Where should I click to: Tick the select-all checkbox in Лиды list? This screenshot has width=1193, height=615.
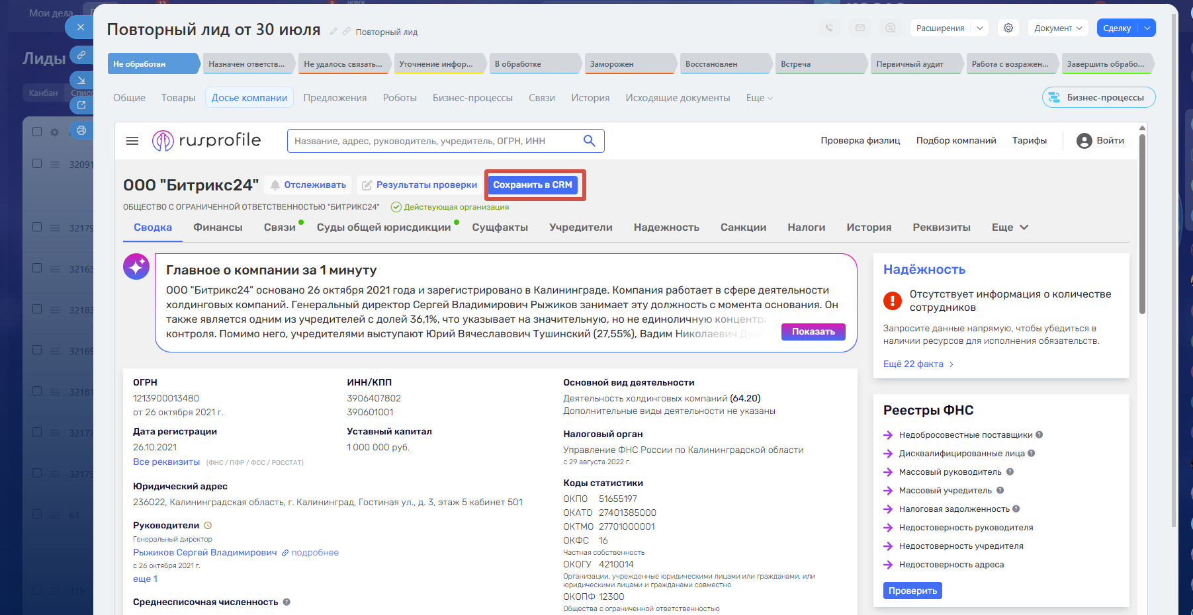(x=37, y=132)
